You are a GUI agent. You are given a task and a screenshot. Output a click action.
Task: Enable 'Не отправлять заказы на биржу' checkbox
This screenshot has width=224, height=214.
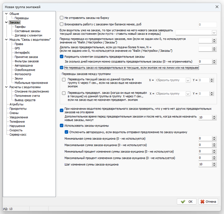62,18
